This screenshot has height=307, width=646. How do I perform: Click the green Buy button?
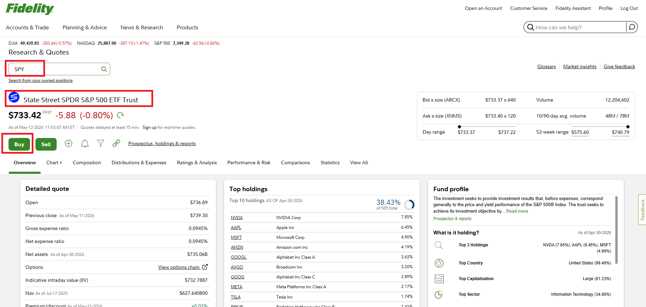19,144
